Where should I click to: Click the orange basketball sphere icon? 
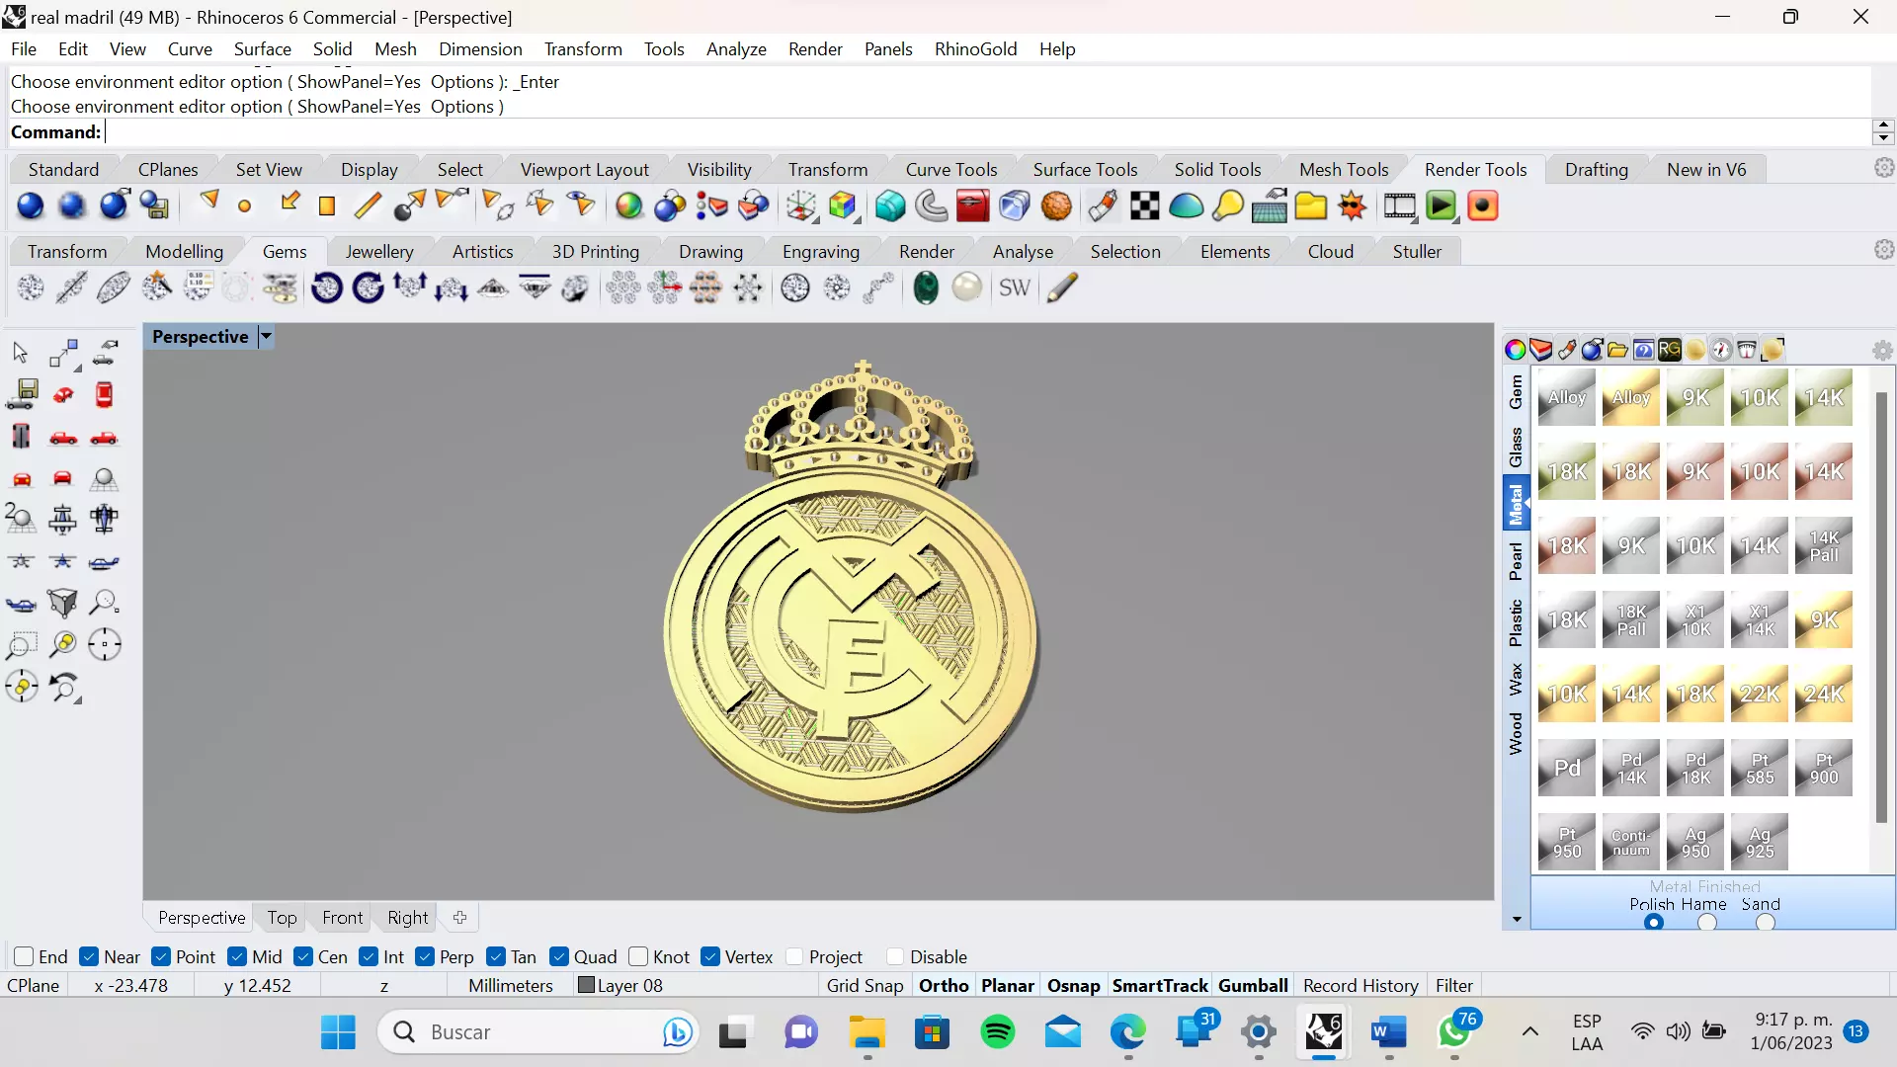pyautogui.click(x=1056, y=206)
